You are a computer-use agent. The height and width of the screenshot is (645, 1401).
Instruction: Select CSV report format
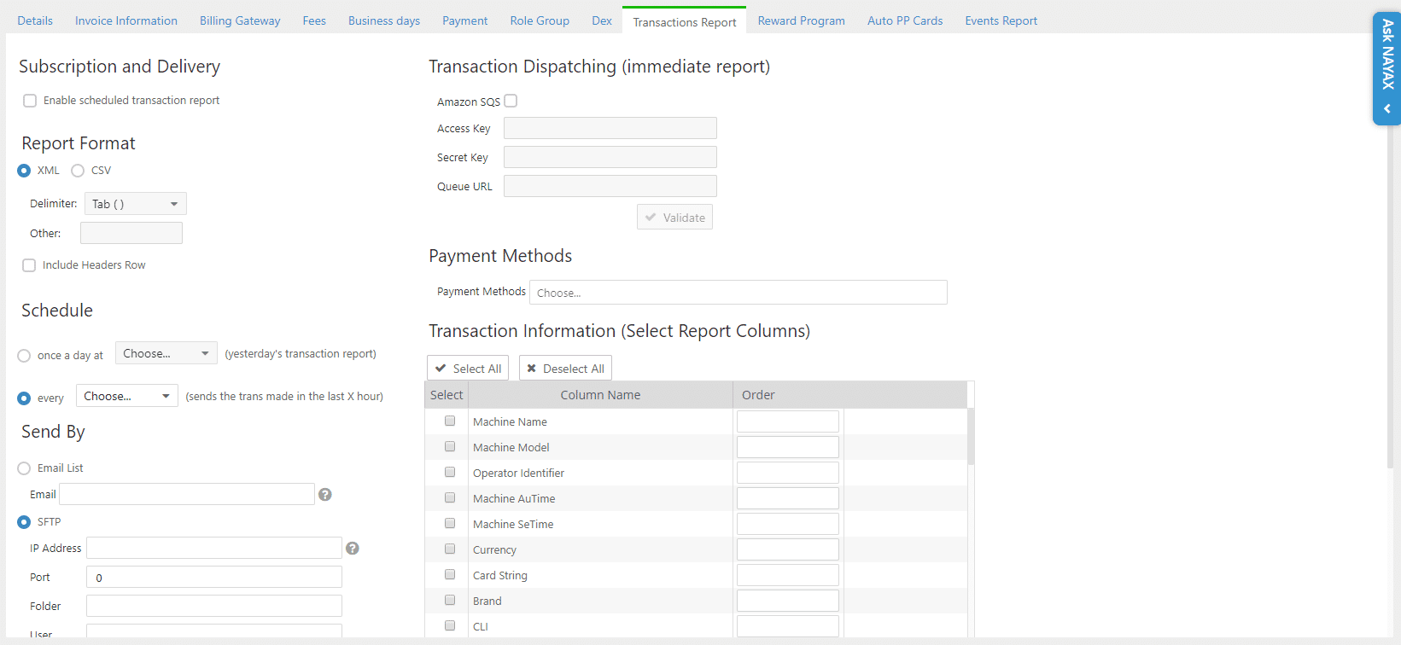click(x=78, y=171)
